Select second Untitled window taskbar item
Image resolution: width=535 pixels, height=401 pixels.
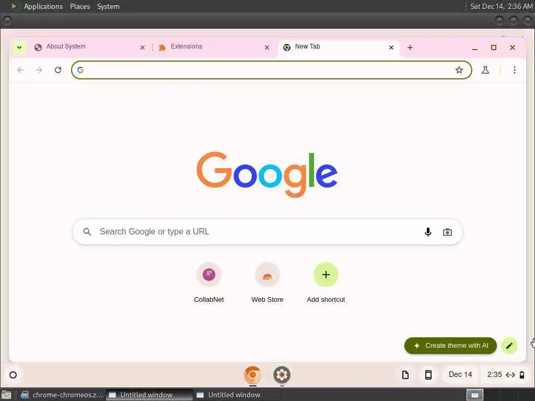(x=237, y=395)
